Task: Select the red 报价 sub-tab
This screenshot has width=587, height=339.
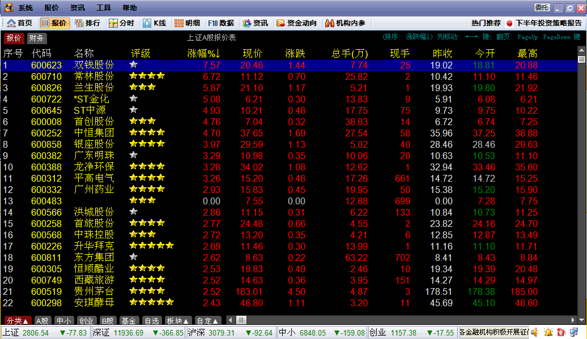Action: (14, 38)
